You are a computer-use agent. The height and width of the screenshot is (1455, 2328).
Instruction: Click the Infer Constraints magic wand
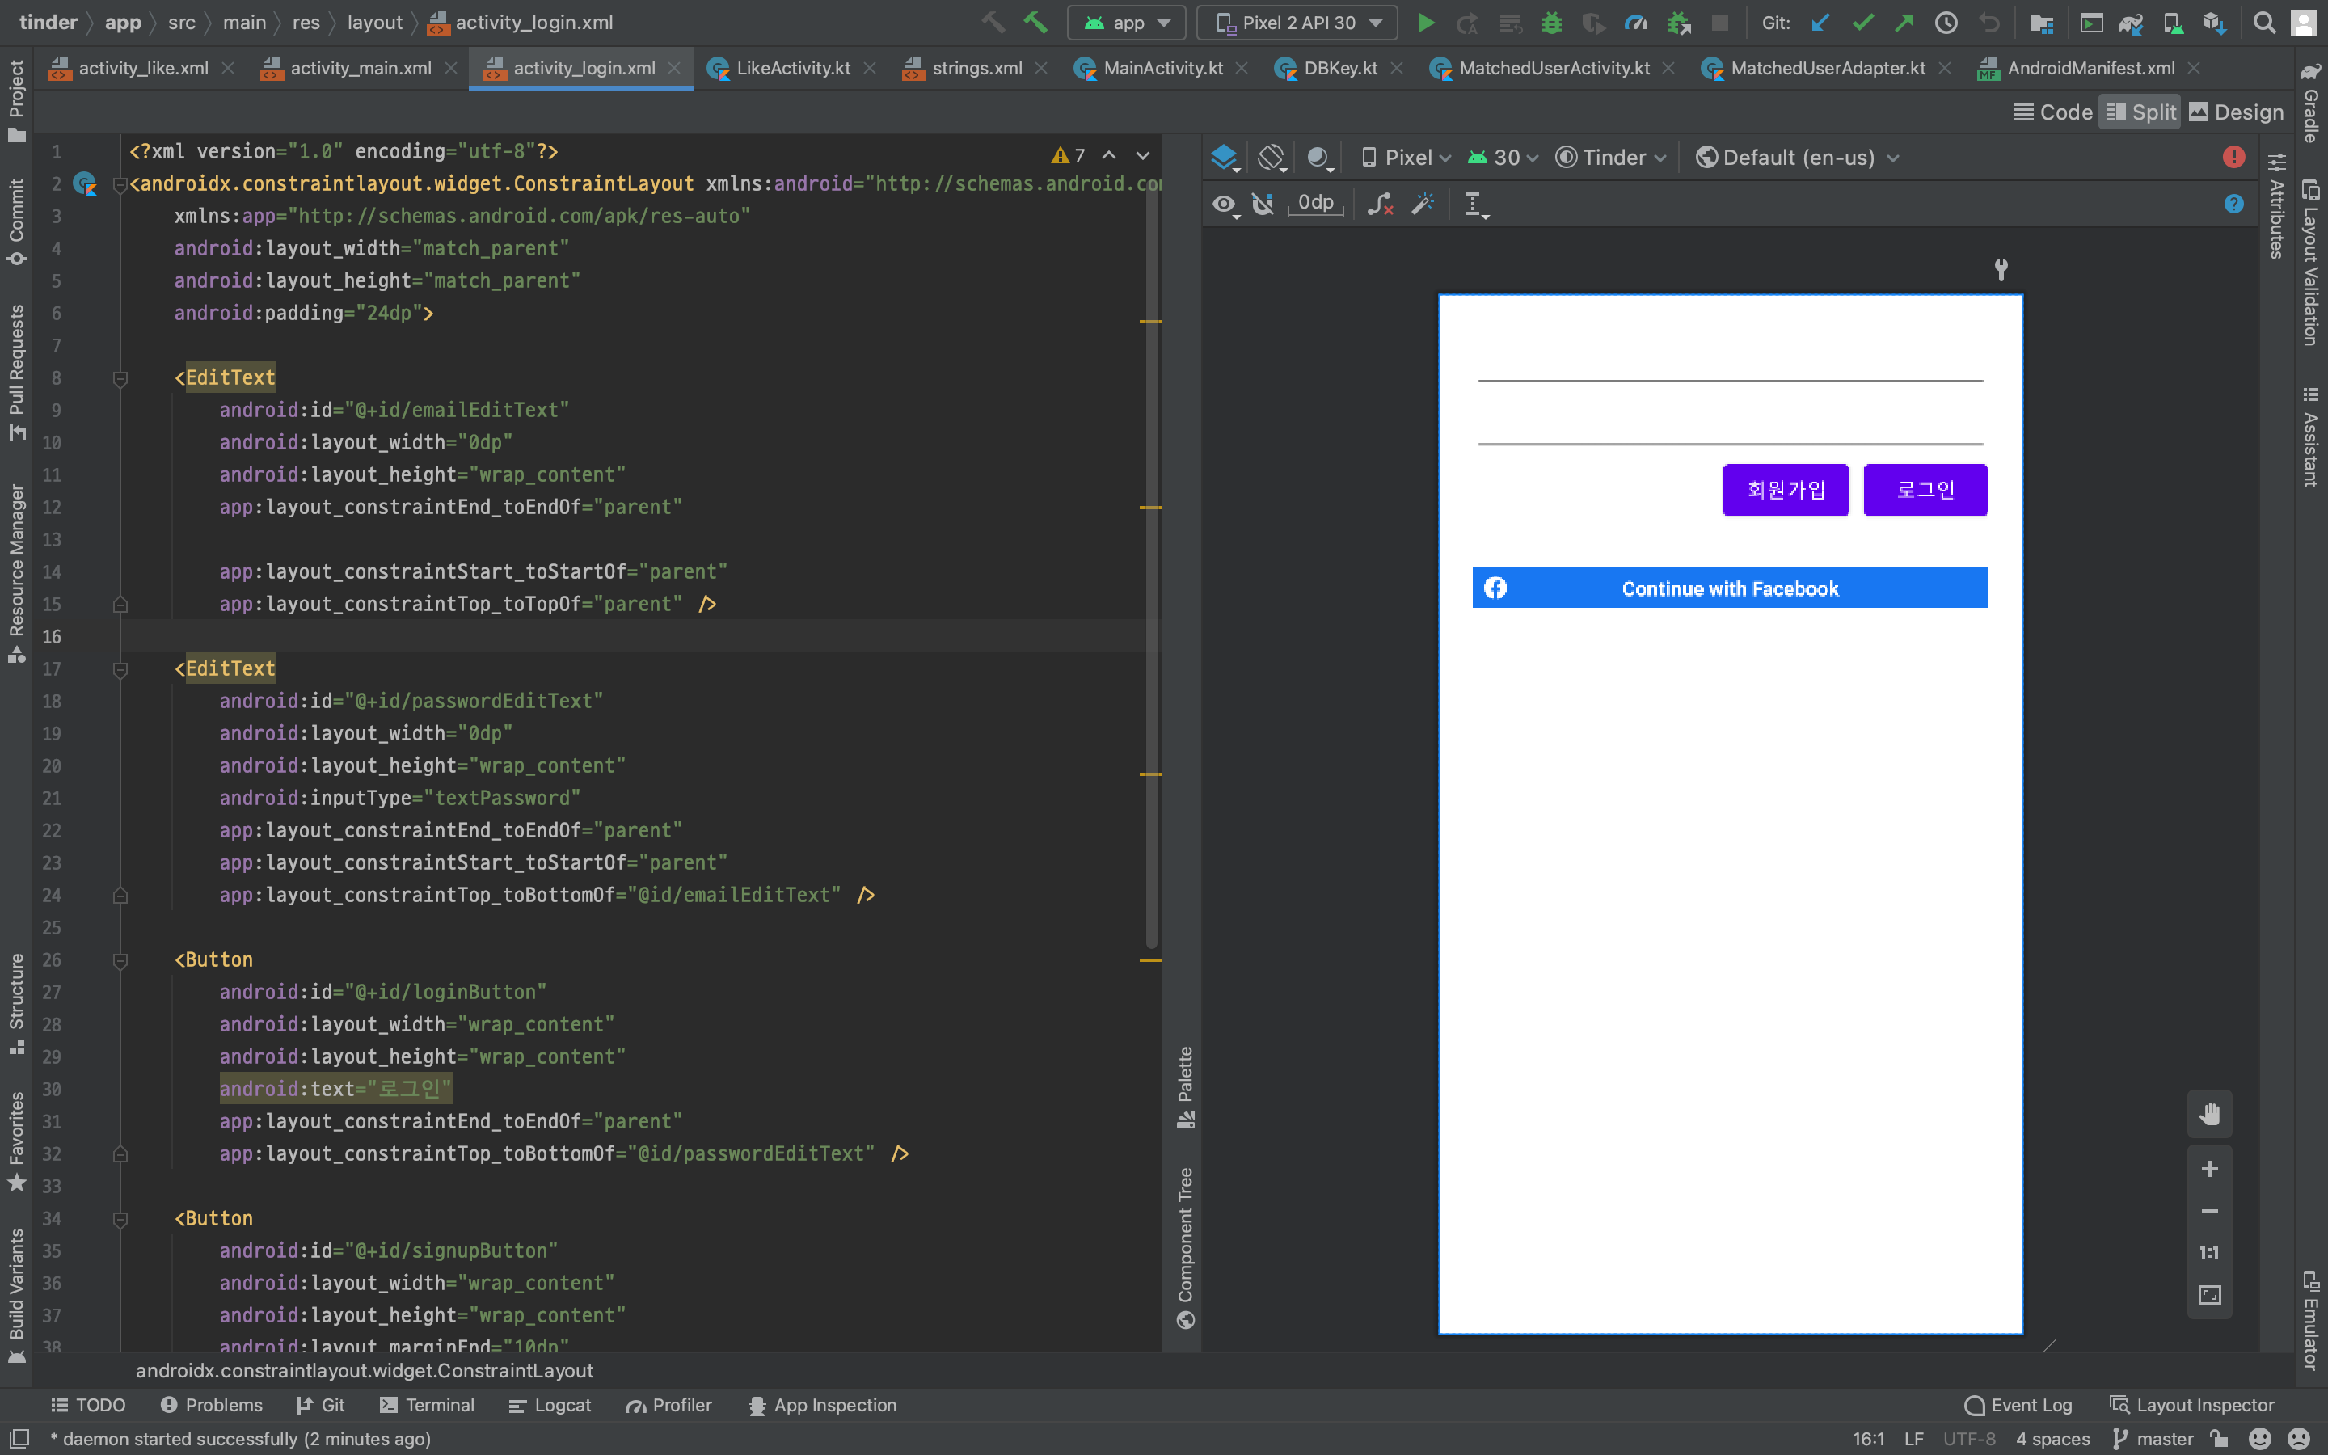point(1423,204)
